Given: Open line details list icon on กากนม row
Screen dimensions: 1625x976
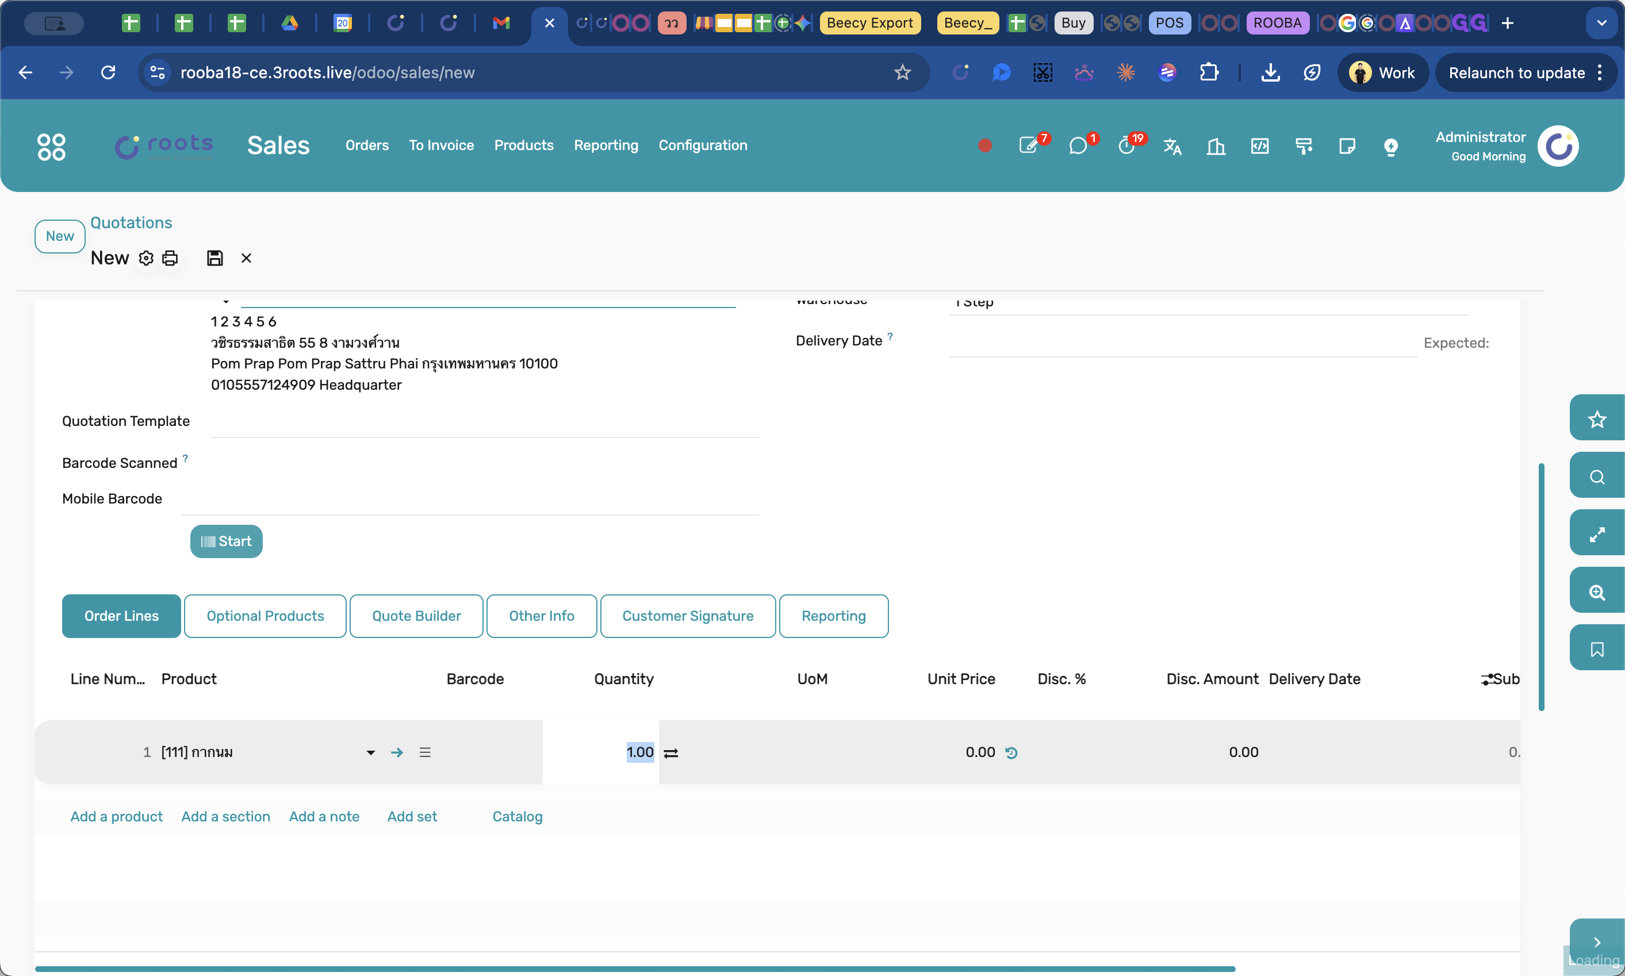Looking at the screenshot, I should pyautogui.click(x=425, y=752).
